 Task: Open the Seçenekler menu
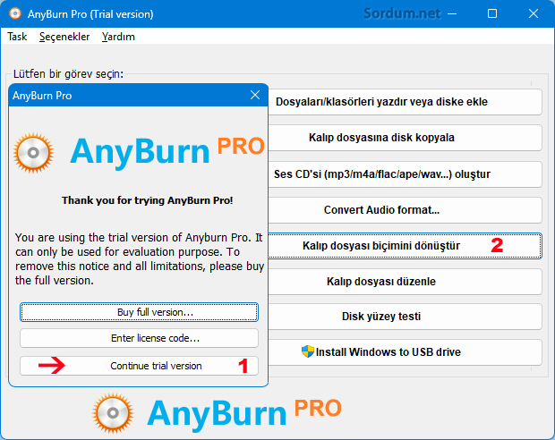pos(64,37)
